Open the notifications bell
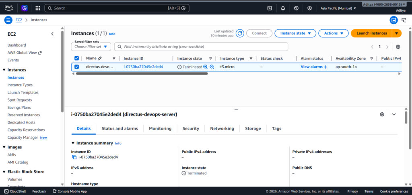 point(283,8)
